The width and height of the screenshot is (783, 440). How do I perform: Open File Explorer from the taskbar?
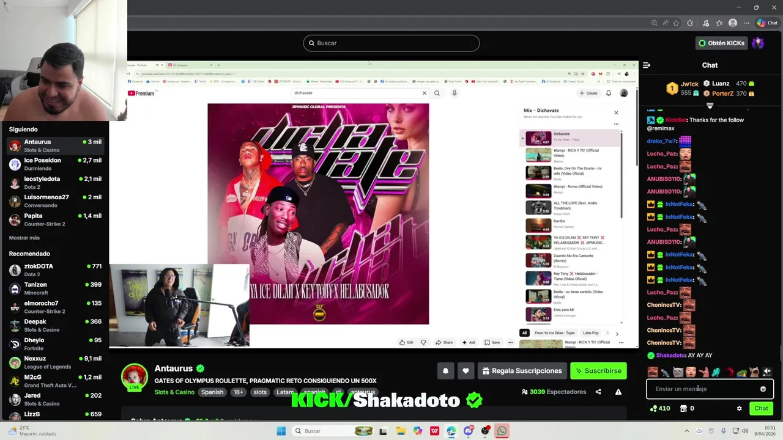(400, 431)
